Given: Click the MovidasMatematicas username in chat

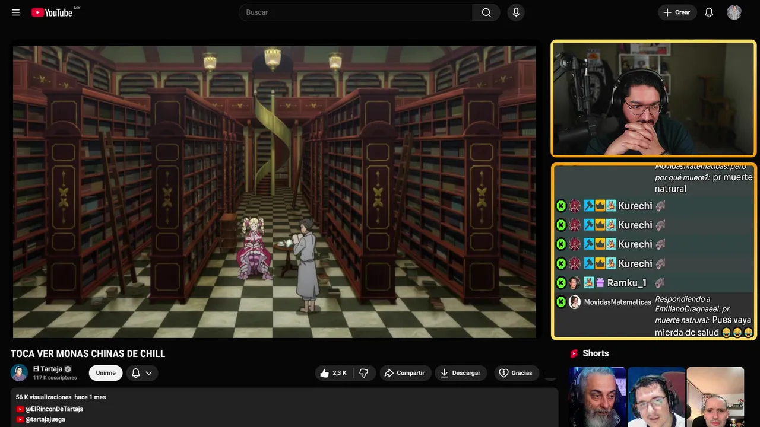Looking at the screenshot, I should point(617,302).
